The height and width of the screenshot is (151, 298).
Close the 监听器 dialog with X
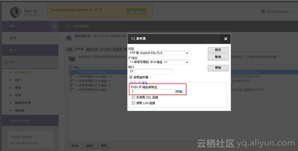[x=225, y=39]
